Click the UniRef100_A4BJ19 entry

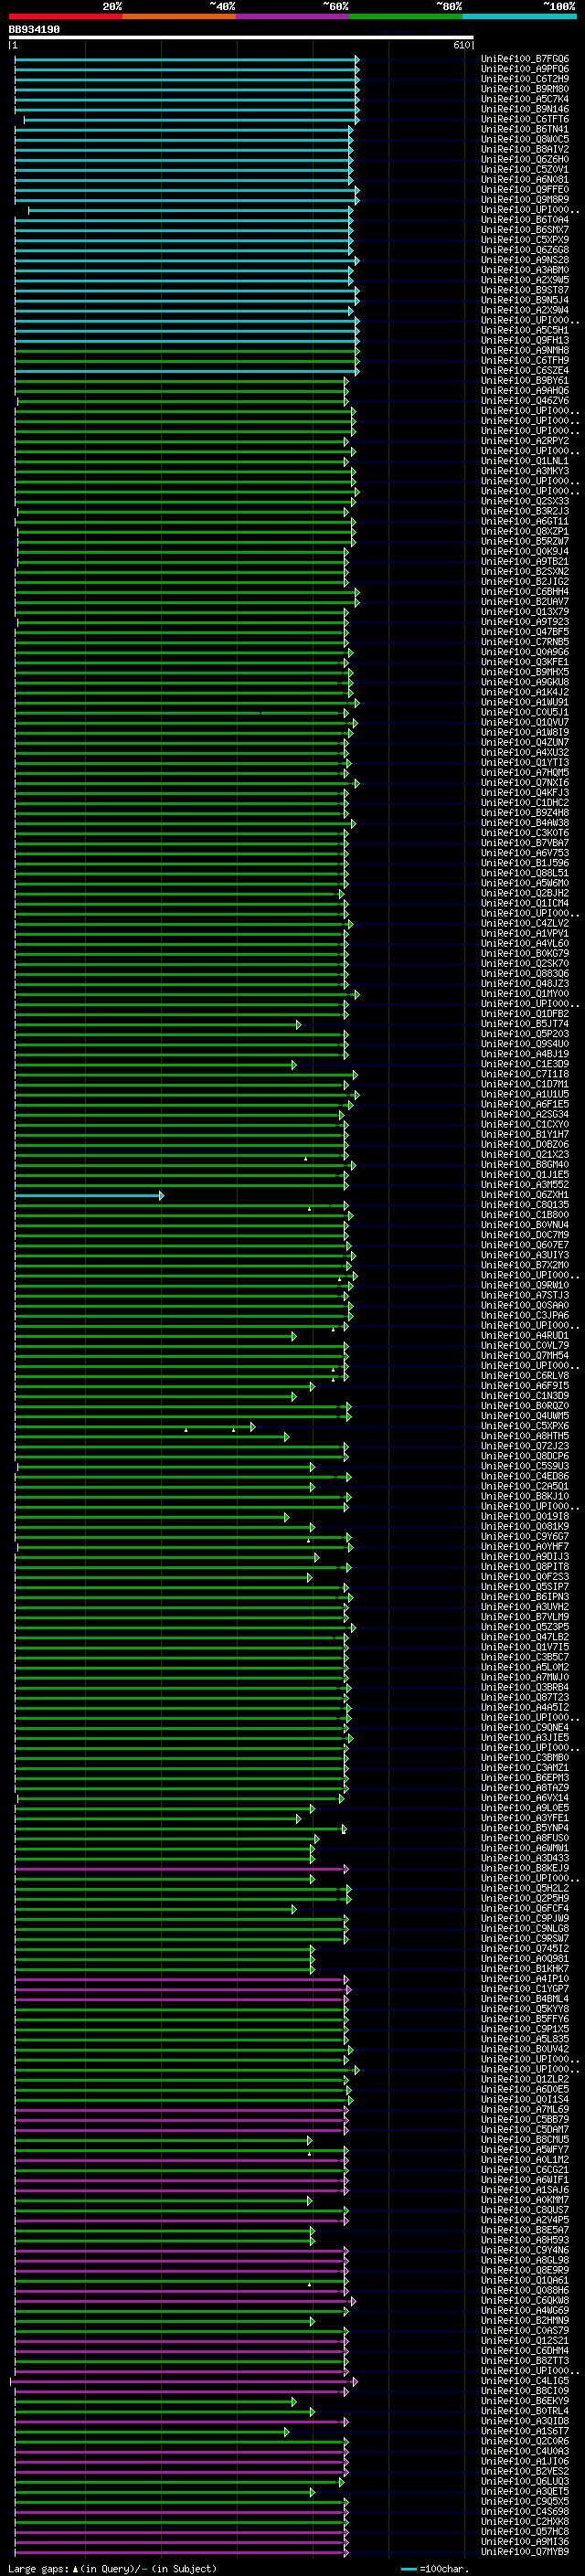(x=525, y=1053)
